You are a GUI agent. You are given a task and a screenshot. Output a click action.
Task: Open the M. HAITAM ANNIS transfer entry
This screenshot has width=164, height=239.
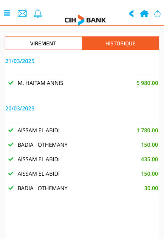tap(82, 83)
